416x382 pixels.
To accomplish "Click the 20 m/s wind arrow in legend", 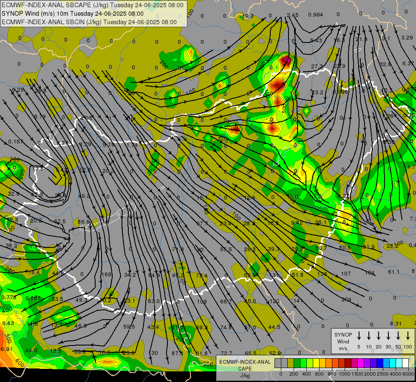I will tap(379, 335).
